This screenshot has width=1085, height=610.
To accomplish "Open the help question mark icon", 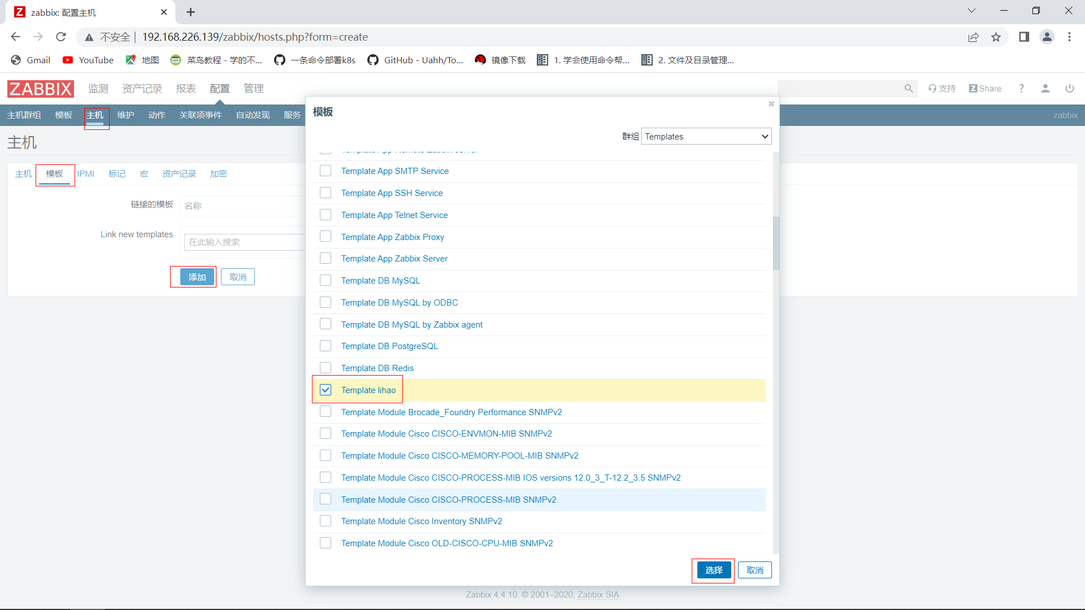I will pyautogui.click(x=1021, y=89).
